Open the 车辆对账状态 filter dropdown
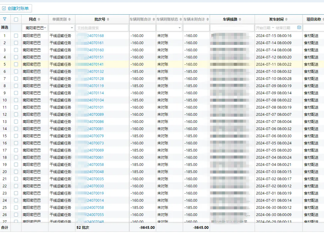 click(x=169, y=28)
